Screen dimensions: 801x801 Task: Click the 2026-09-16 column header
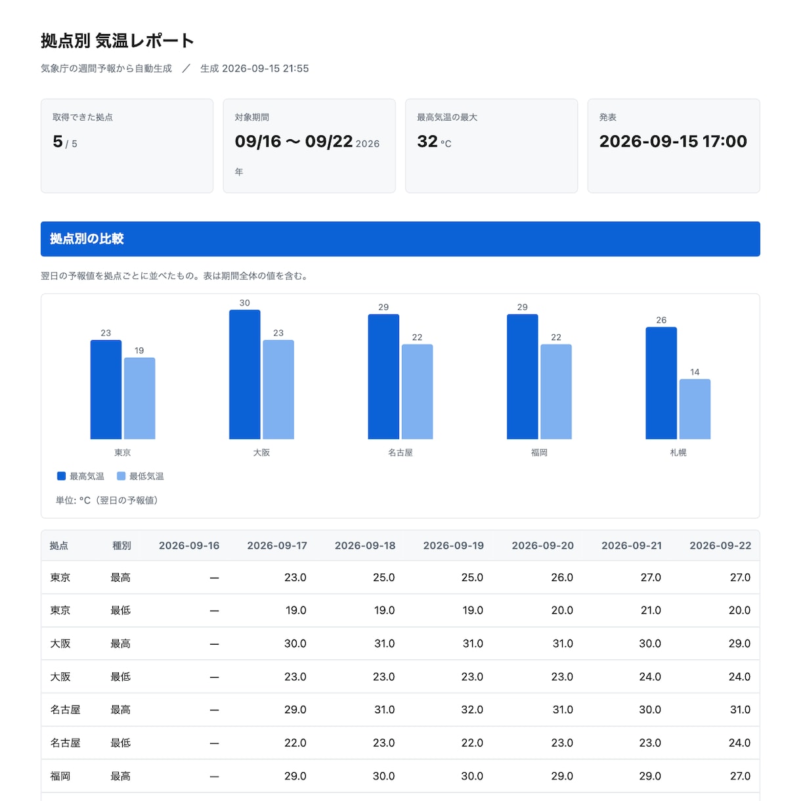tap(189, 546)
